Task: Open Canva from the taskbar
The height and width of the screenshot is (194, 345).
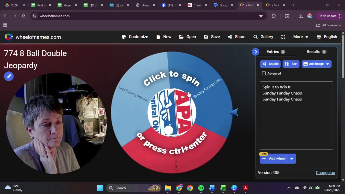Action: click(x=234, y=188)
